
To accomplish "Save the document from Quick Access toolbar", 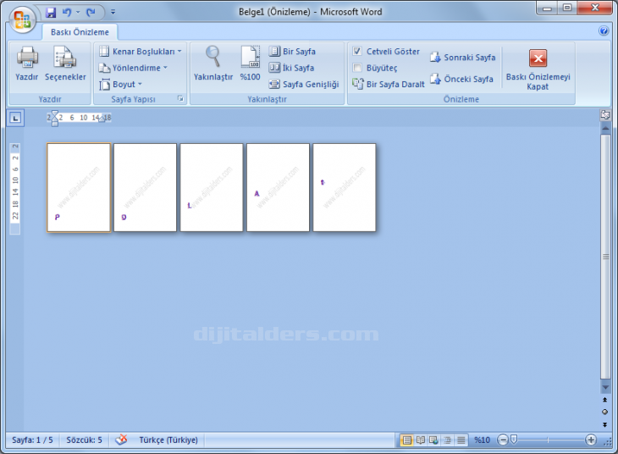I will point(51,13).
